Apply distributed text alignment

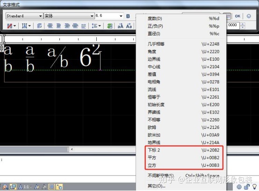tap(84, 26)
